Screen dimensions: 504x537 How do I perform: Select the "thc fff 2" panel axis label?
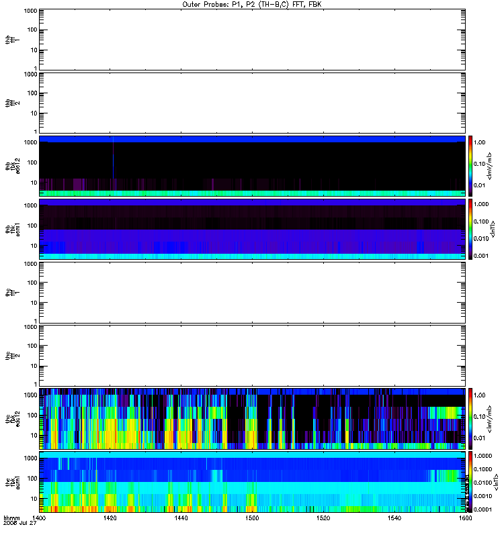click(x=12, y=356)
